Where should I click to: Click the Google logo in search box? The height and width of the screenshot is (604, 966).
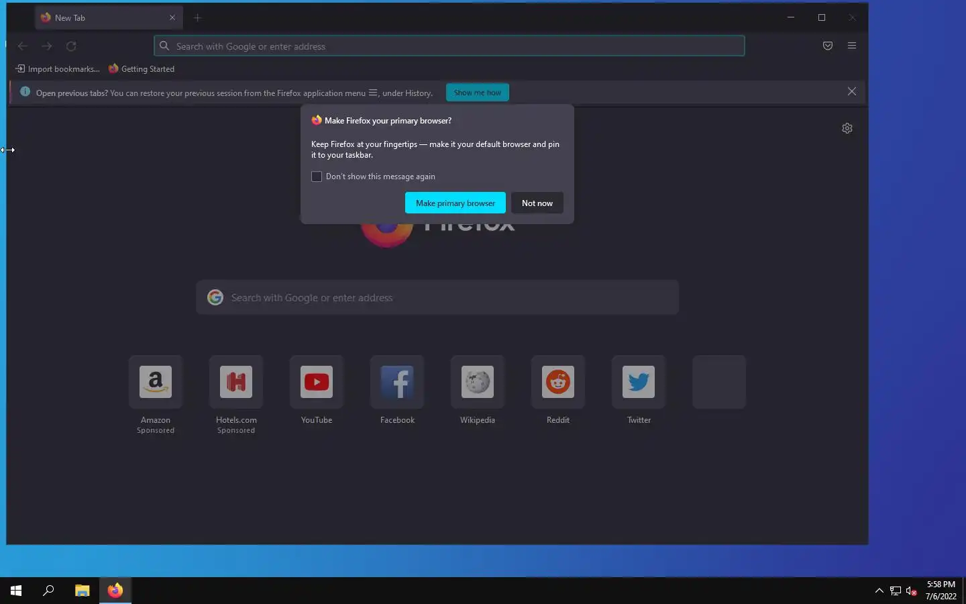(x=215, y=297)
